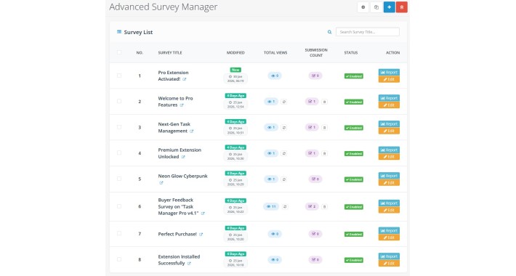
Task: Open external link for Extension Installed Successfully
Action: 189,264
